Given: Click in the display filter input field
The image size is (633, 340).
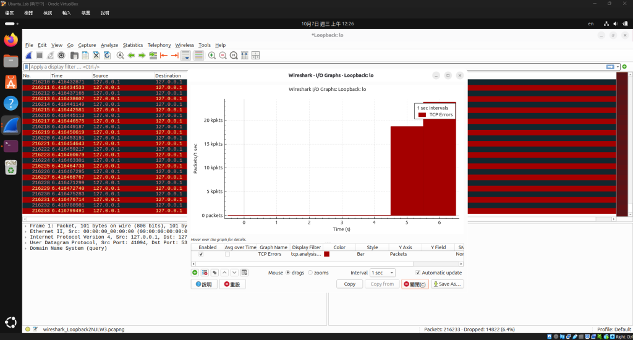Looking at the screenshot, I should point(317,67).
